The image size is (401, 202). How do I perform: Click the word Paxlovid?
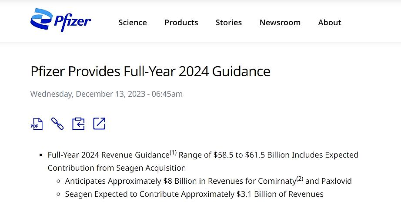[x=336, y=181]
